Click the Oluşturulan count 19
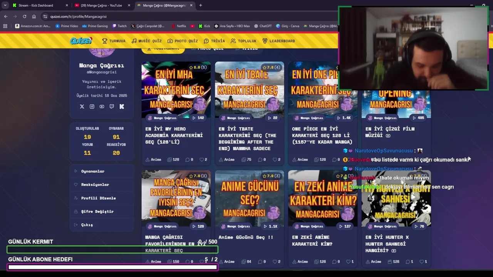This screenshot has height=277, width=493. click(87, 137)
